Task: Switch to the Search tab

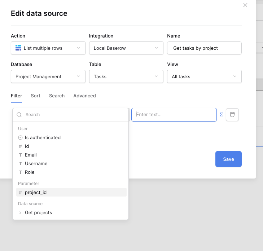Action: pyautogui.click(x=57, y=96)
